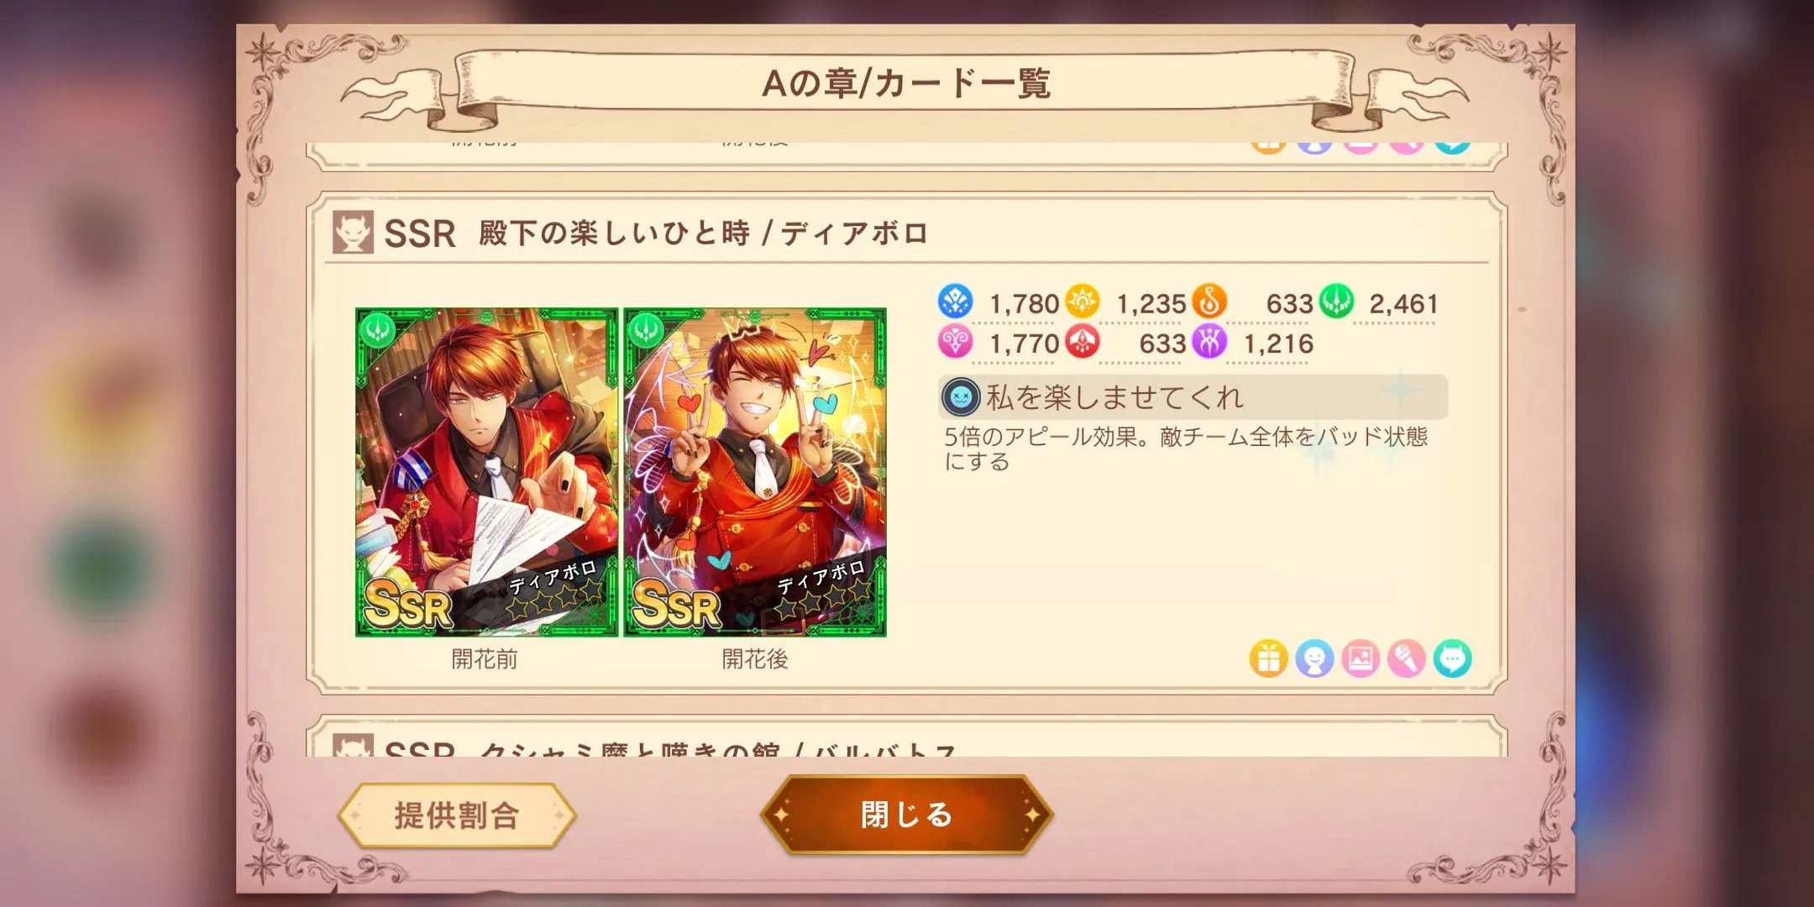Open the teal devil chat bubble icon
1814x907 pixels.
click(x=1453, y=658)
